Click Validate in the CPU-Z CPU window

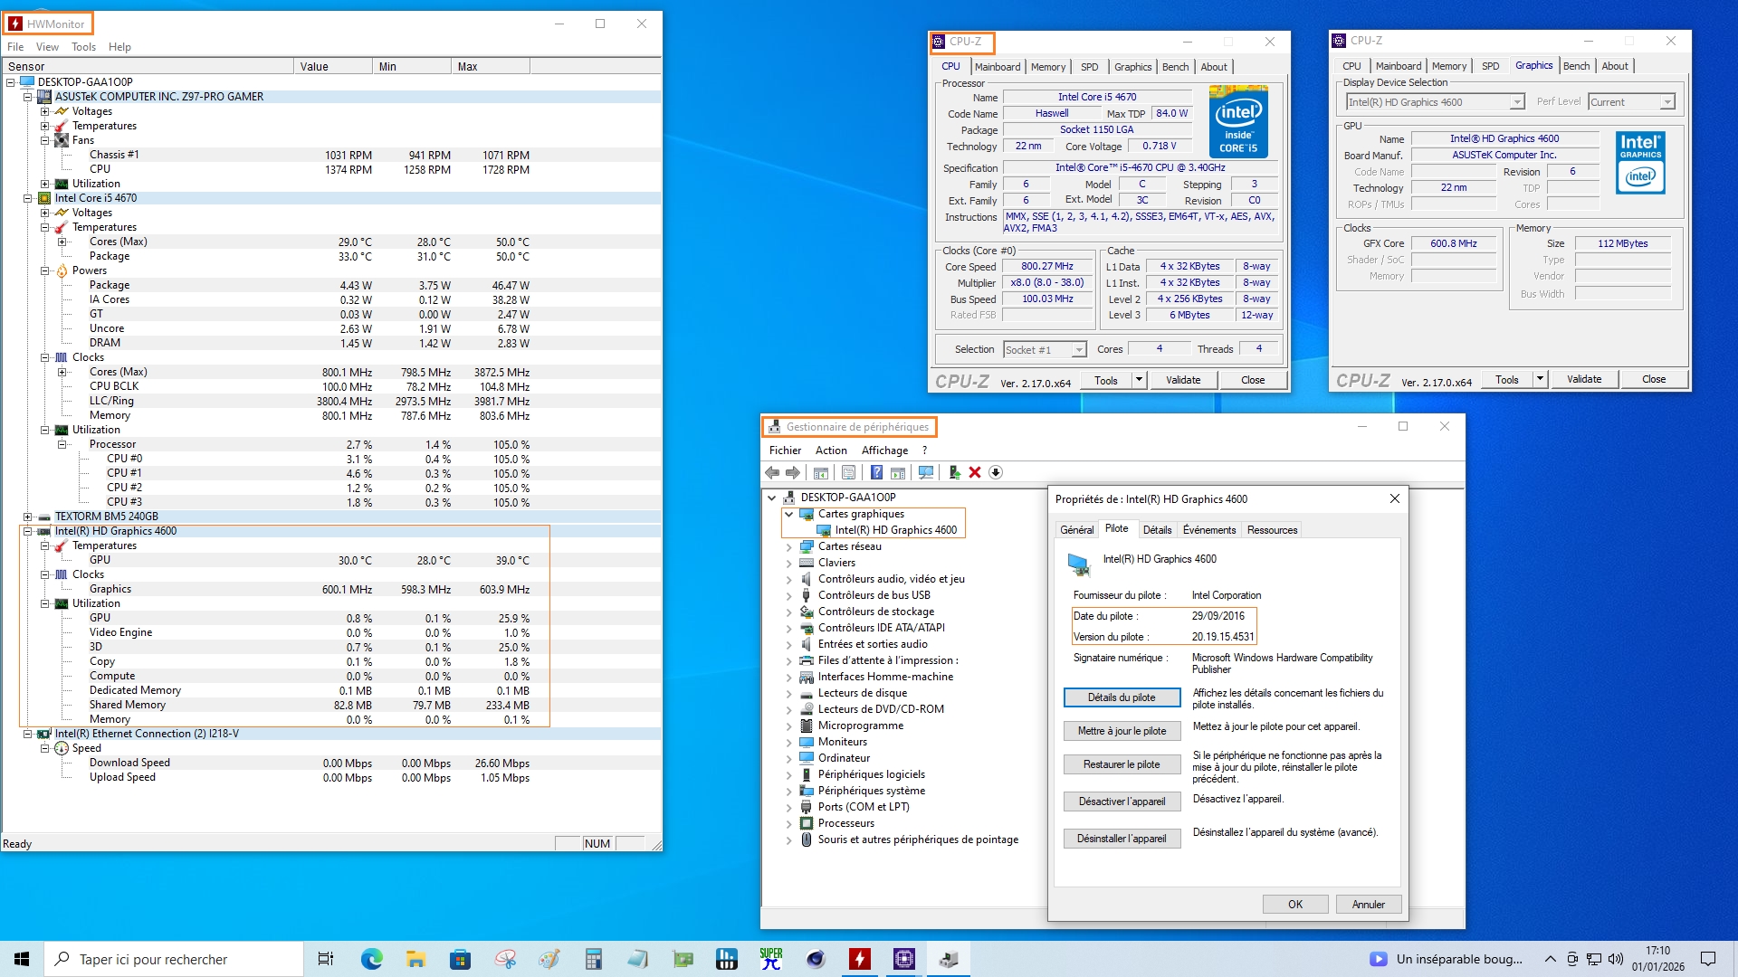[x=1183, y=380]
